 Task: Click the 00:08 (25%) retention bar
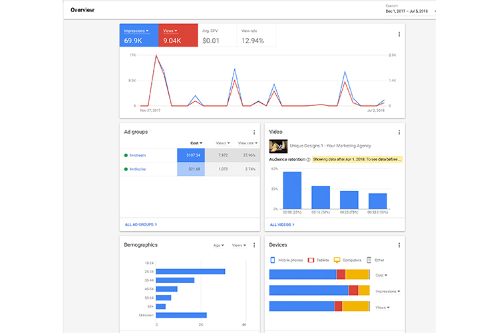(x=292, y=190)
